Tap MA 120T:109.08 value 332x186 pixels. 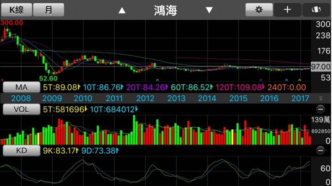[240, 87]
